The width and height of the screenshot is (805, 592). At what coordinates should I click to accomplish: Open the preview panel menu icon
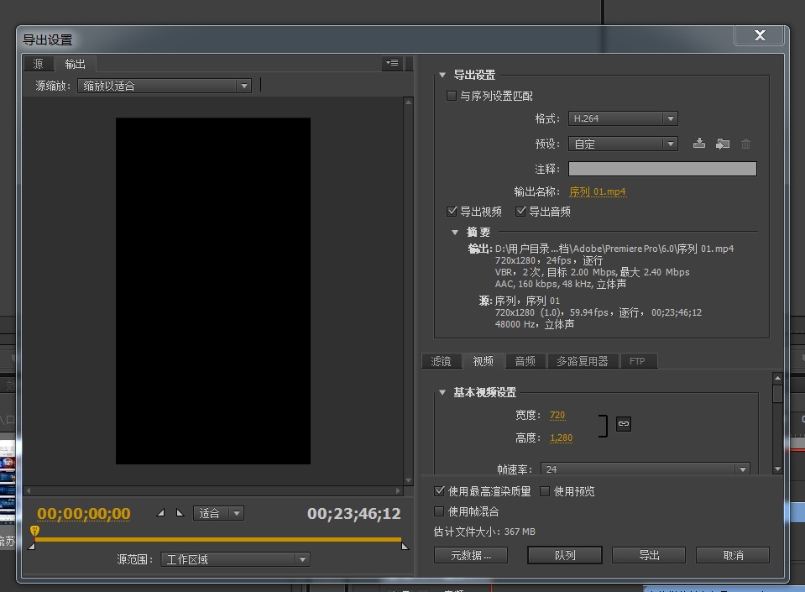pos(391,63)
